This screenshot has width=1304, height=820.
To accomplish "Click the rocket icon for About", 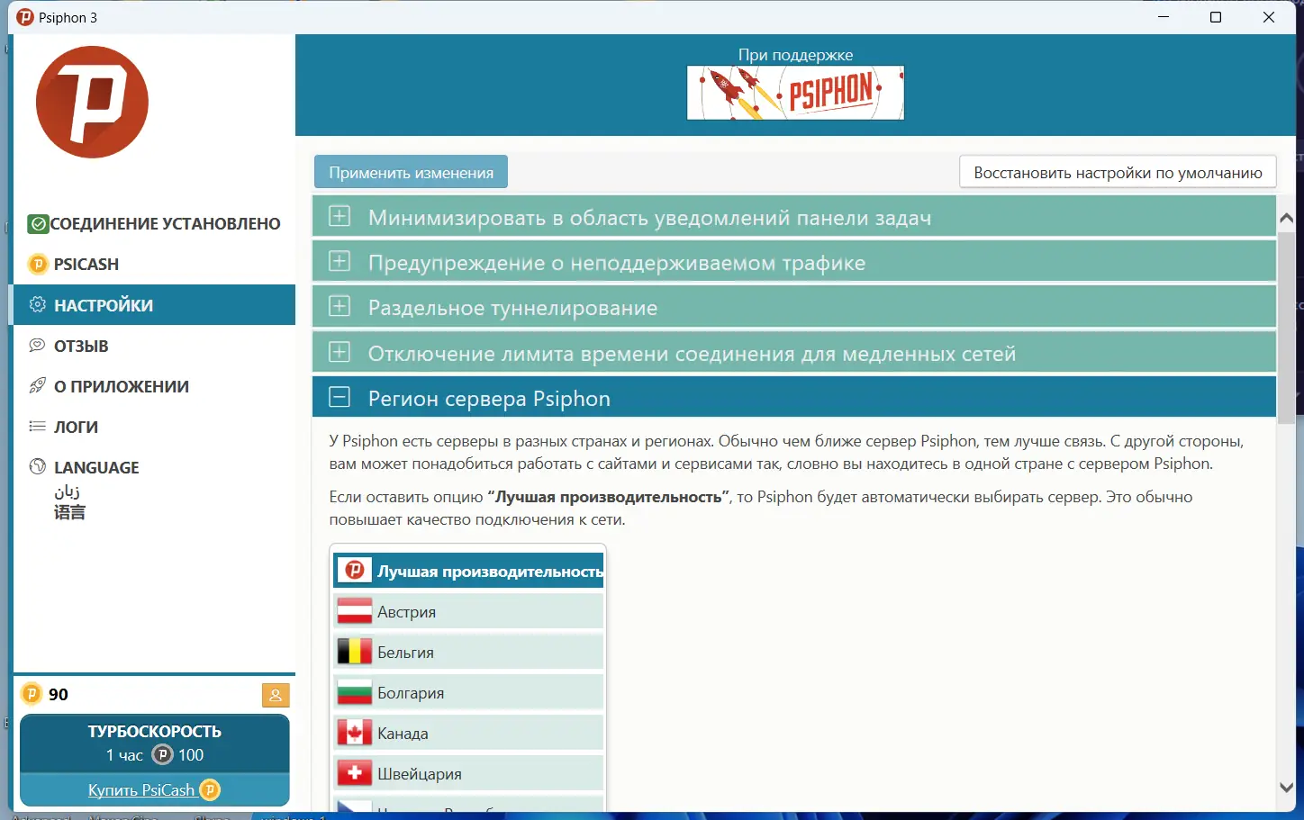I will click(38, 385).
